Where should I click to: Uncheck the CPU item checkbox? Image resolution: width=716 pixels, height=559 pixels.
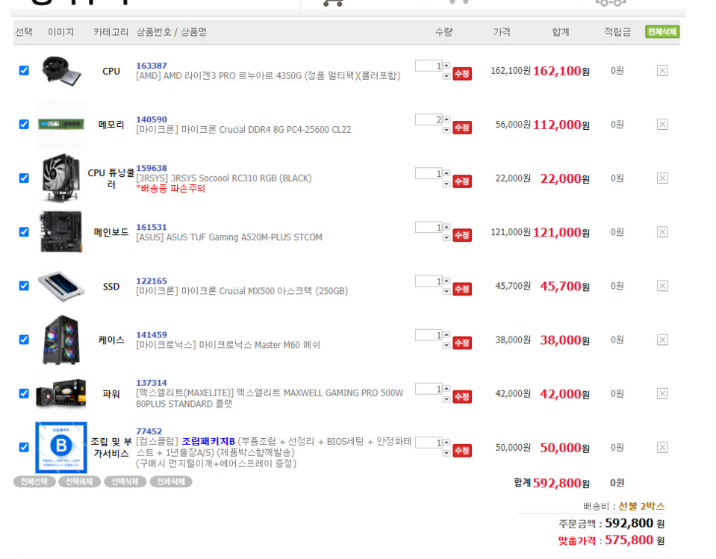(24, 71)
